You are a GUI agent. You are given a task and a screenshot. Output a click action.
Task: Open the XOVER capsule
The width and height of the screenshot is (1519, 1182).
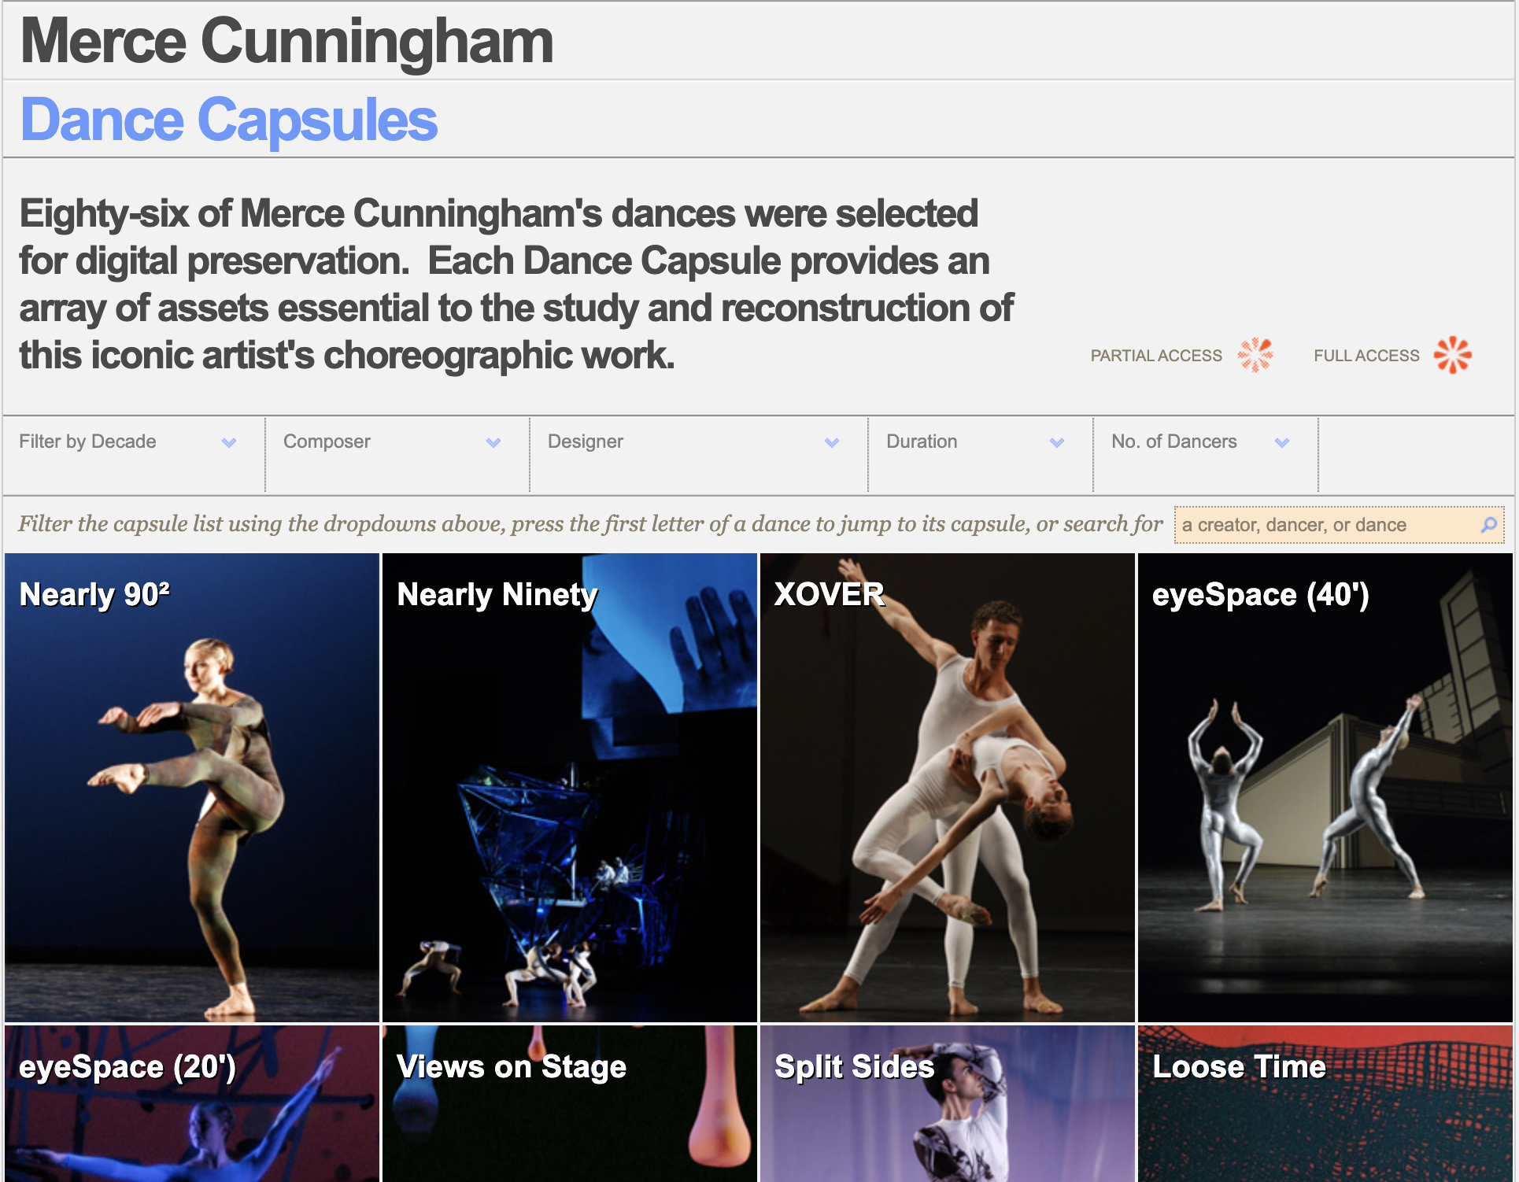pyautogui.click(x=948, y=788)
